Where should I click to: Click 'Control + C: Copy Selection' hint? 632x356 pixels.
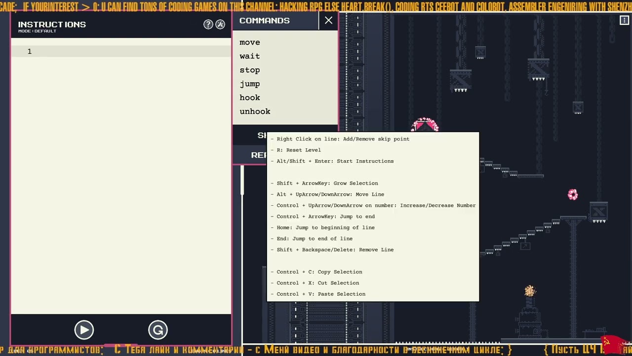point(316,272)
